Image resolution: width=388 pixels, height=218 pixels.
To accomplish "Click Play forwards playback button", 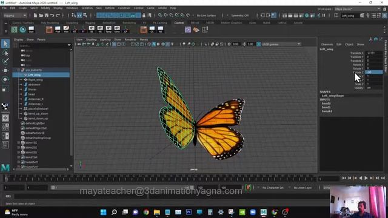I will pyautogui.click(x=366, y=178).
